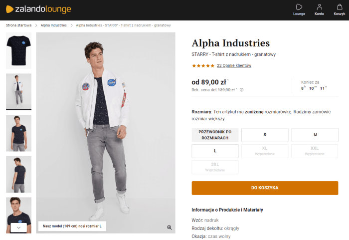Viewport: 349px width, 240px height.
Task: Click the DO KOSZYKA button
Action: tap(265, 188)
